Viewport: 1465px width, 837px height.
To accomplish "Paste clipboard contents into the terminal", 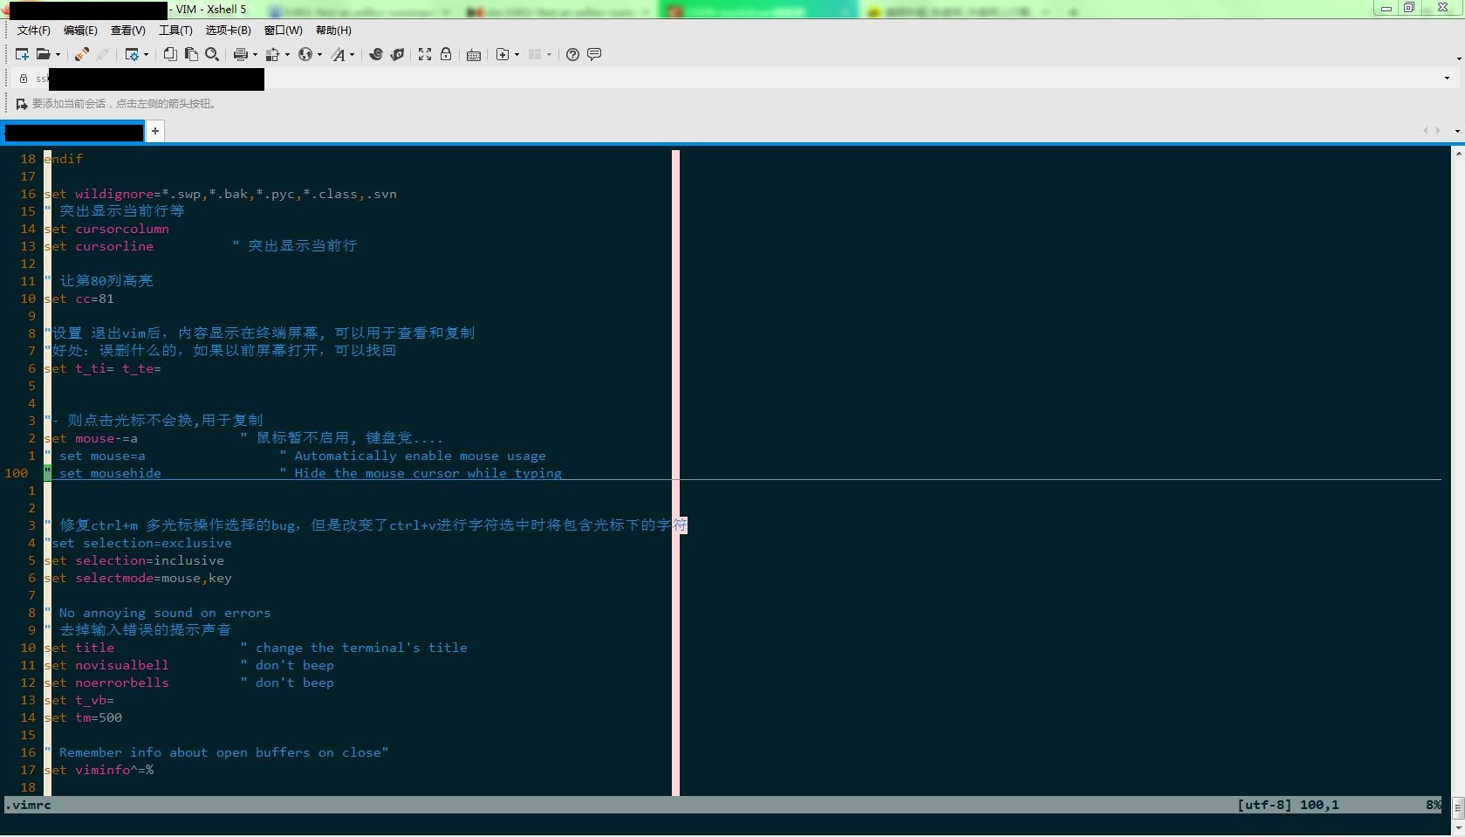I will point(189,54).
